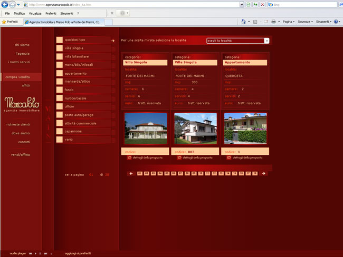Tick the mono/bilo/trilocali square box
Screen dimensions: 343x257
[60, 65]
